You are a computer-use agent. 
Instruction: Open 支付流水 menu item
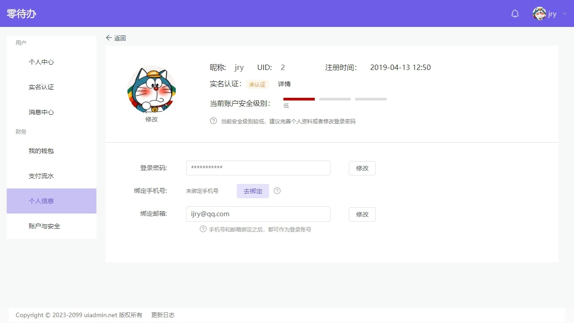41,176
